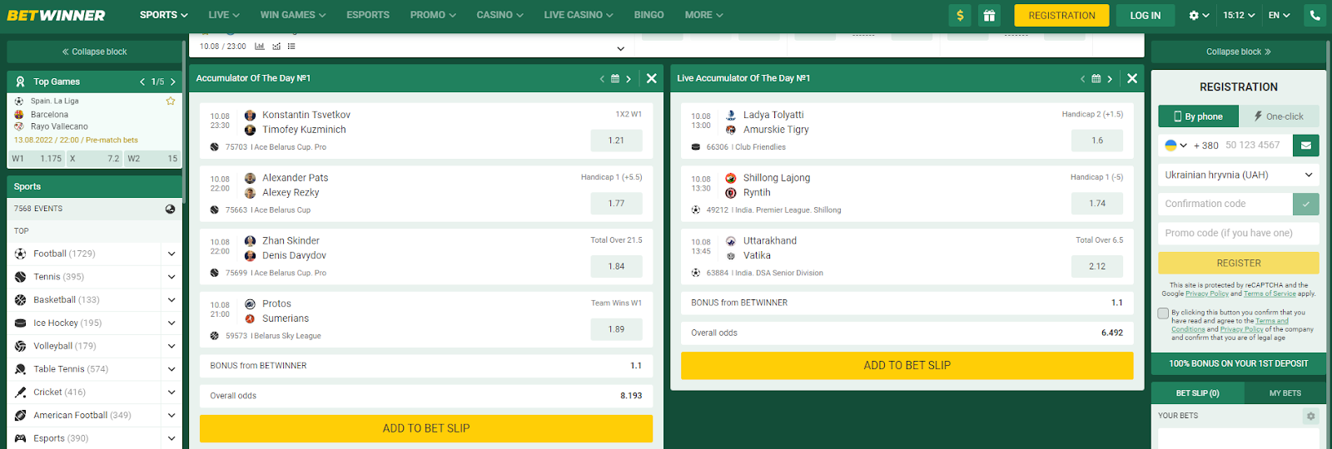The height and width of the screenshot is (449, 1332).
Task: Open the 15:12 time zone dropdown
Action: tap(1239, 15)
